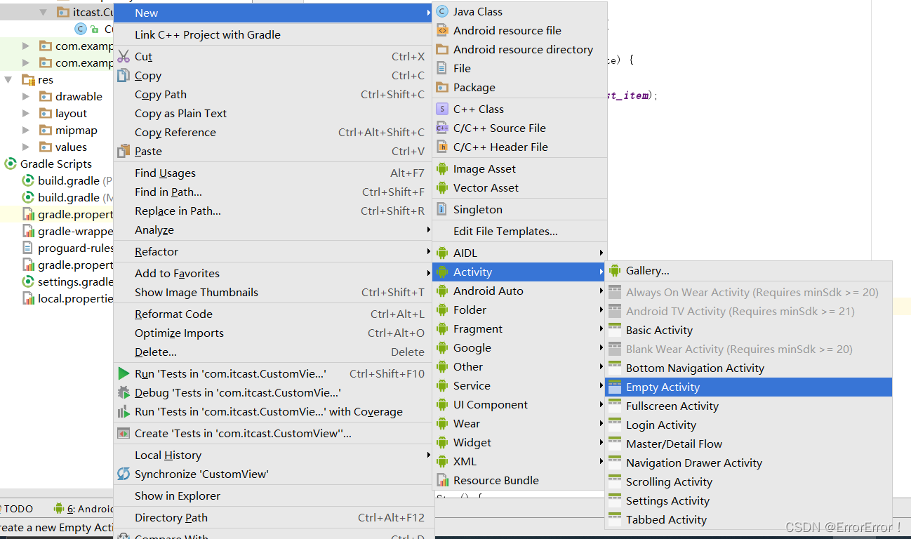Select Copy Reference
This screenshot has width=911, height=539.
274,132
